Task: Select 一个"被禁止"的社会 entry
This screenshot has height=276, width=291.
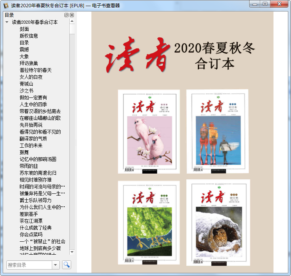Action: [x=42, y=241]
